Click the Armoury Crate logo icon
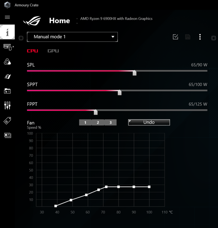The height and width of the screenshot is (228, 218). 7,5
